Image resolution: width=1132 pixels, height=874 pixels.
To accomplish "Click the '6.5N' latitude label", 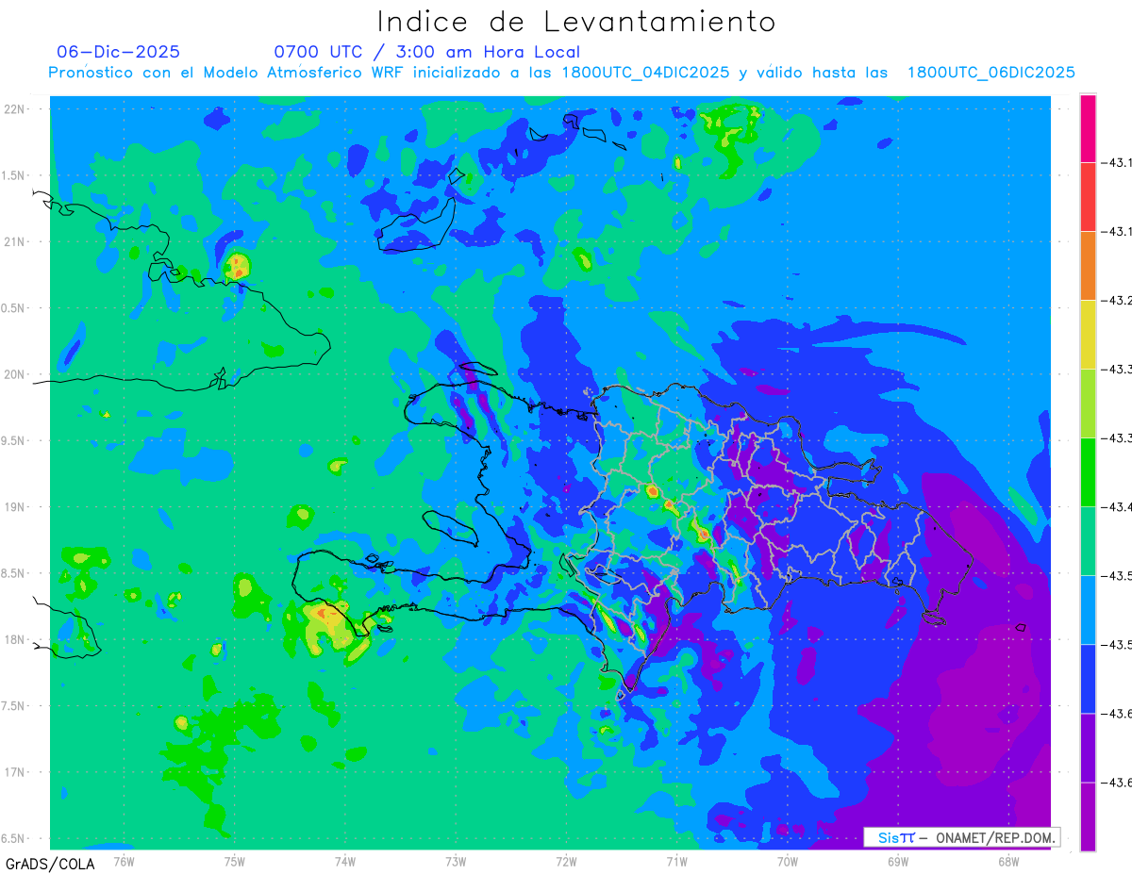I will [x=14, y=838].
